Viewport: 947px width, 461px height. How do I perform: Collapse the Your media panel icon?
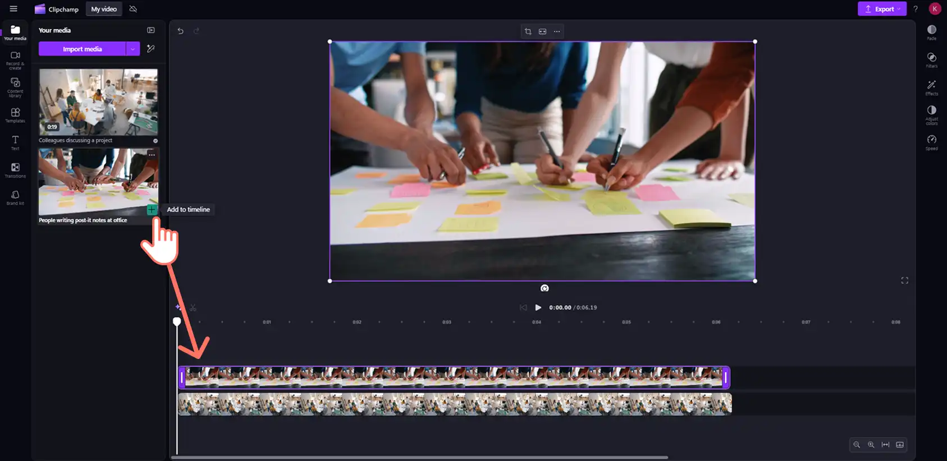(151, 30)
